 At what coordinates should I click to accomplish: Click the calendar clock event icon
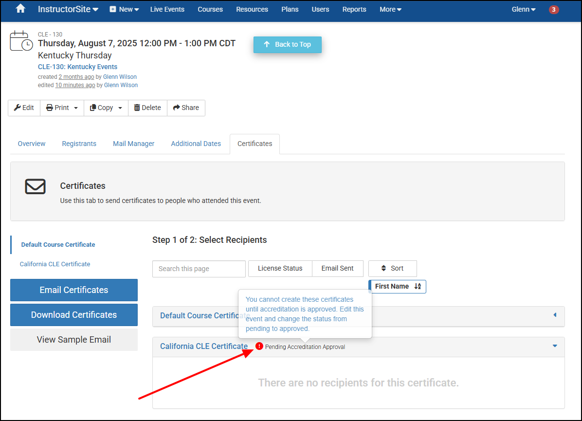pos(21,41)
